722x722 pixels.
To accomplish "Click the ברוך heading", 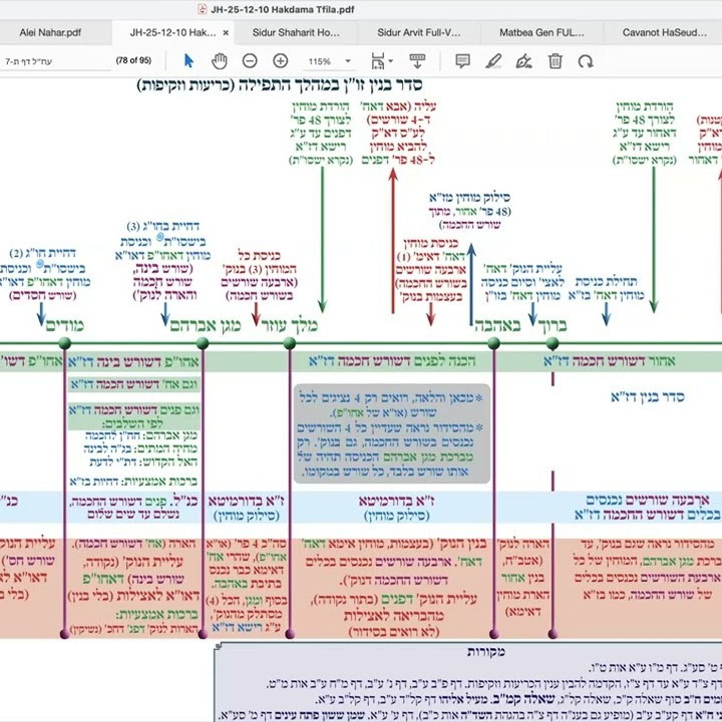I will coord(552,325).
